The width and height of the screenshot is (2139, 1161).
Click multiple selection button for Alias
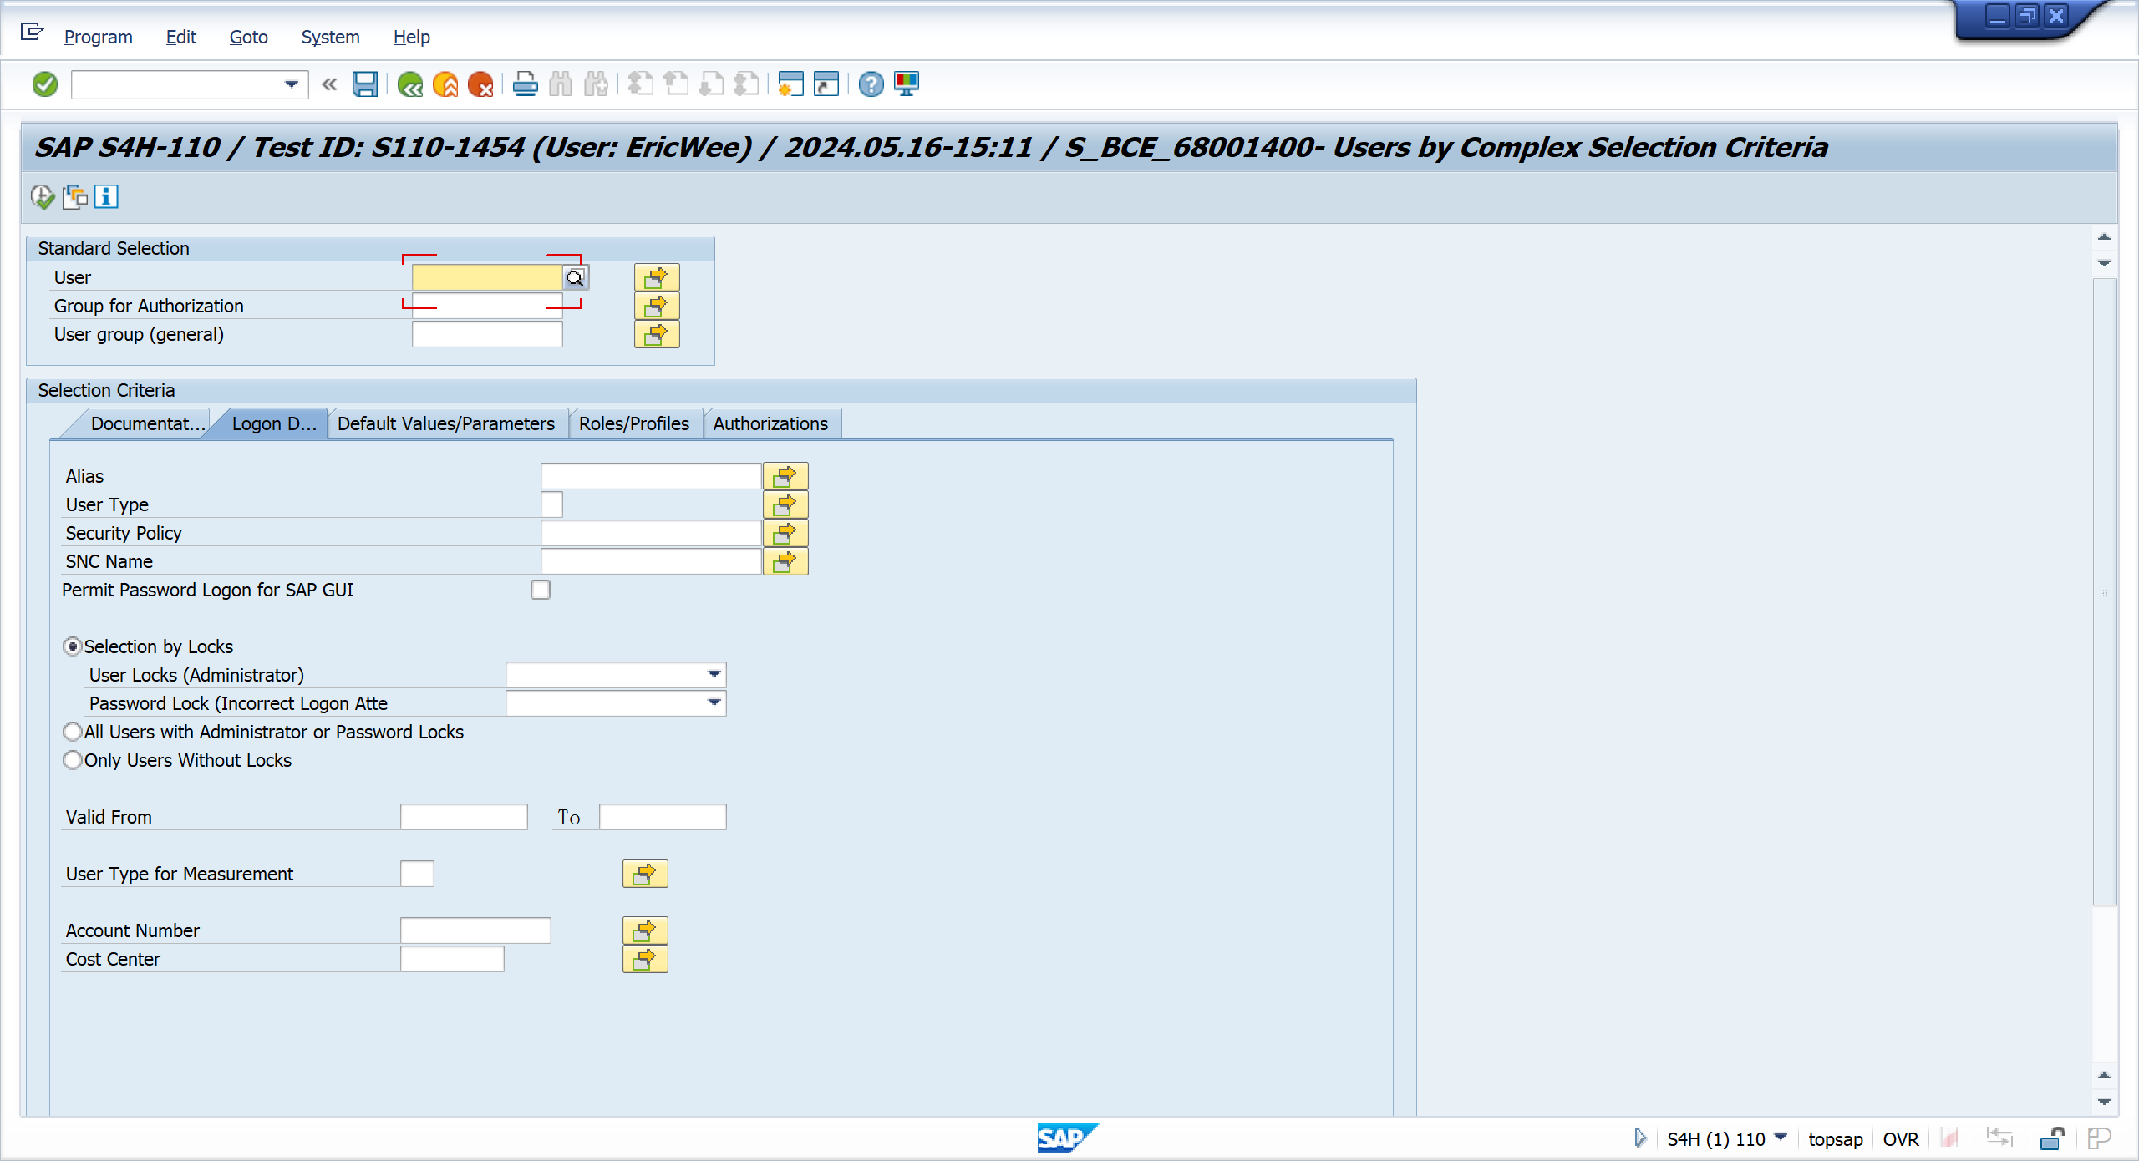(785, 477)
